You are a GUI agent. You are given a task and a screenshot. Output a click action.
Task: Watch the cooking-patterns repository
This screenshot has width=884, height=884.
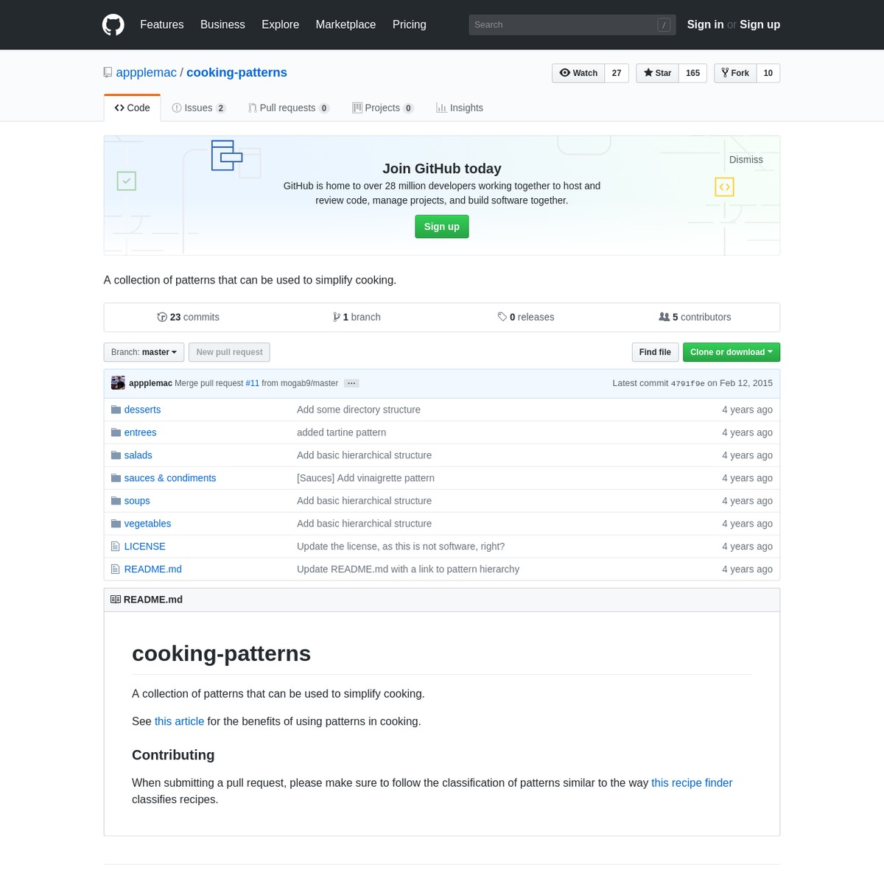click(x=578, y=73)
